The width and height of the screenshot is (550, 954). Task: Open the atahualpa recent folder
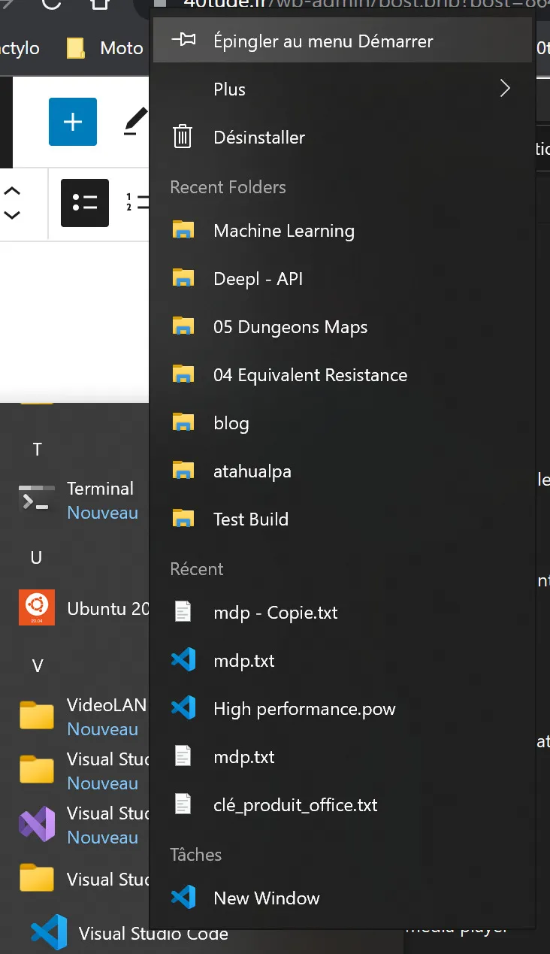(343, 471)
